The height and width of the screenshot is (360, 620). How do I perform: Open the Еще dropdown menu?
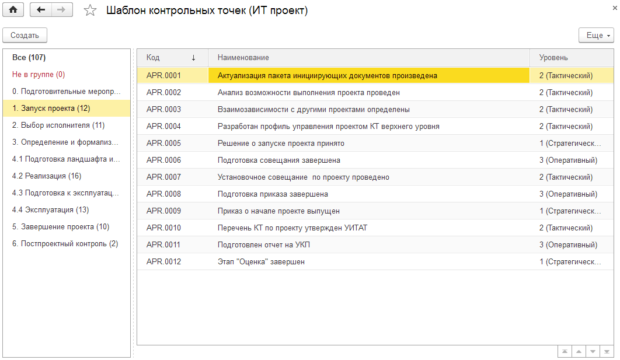tap(596, 36)
